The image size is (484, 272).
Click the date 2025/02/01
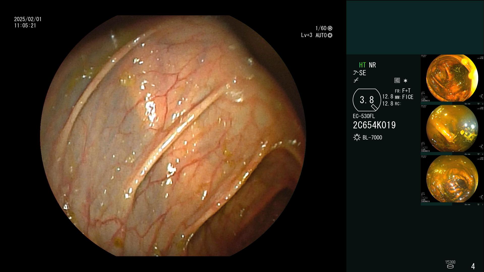[x=28, y=19]
